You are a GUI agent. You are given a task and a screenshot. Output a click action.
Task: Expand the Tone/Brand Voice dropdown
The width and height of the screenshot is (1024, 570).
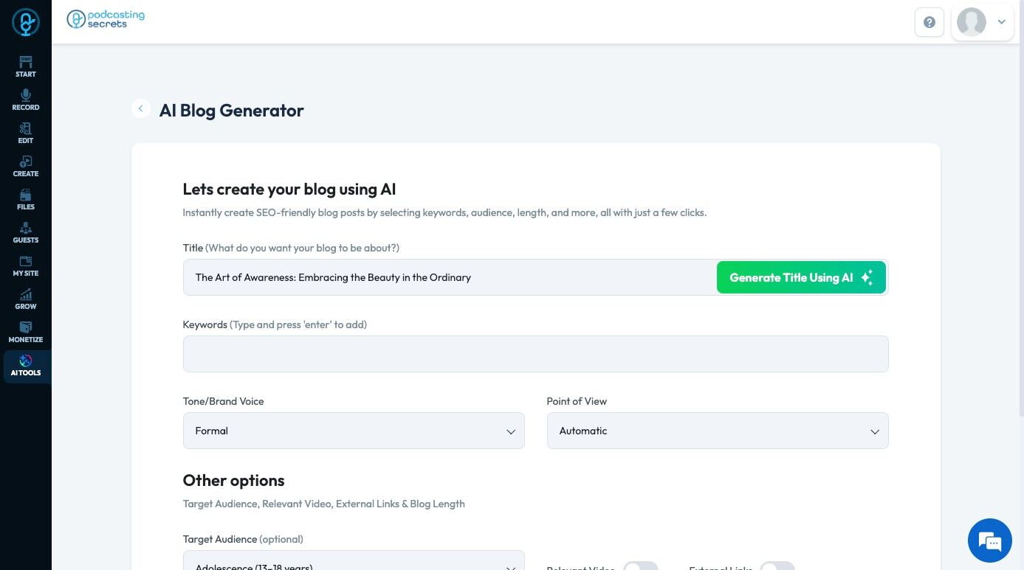click(354, 431)
